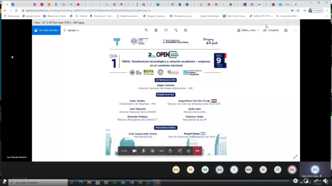The image size is (332, 186).
Task: Zoom the photo with magnifier icon
Action: 146,31
